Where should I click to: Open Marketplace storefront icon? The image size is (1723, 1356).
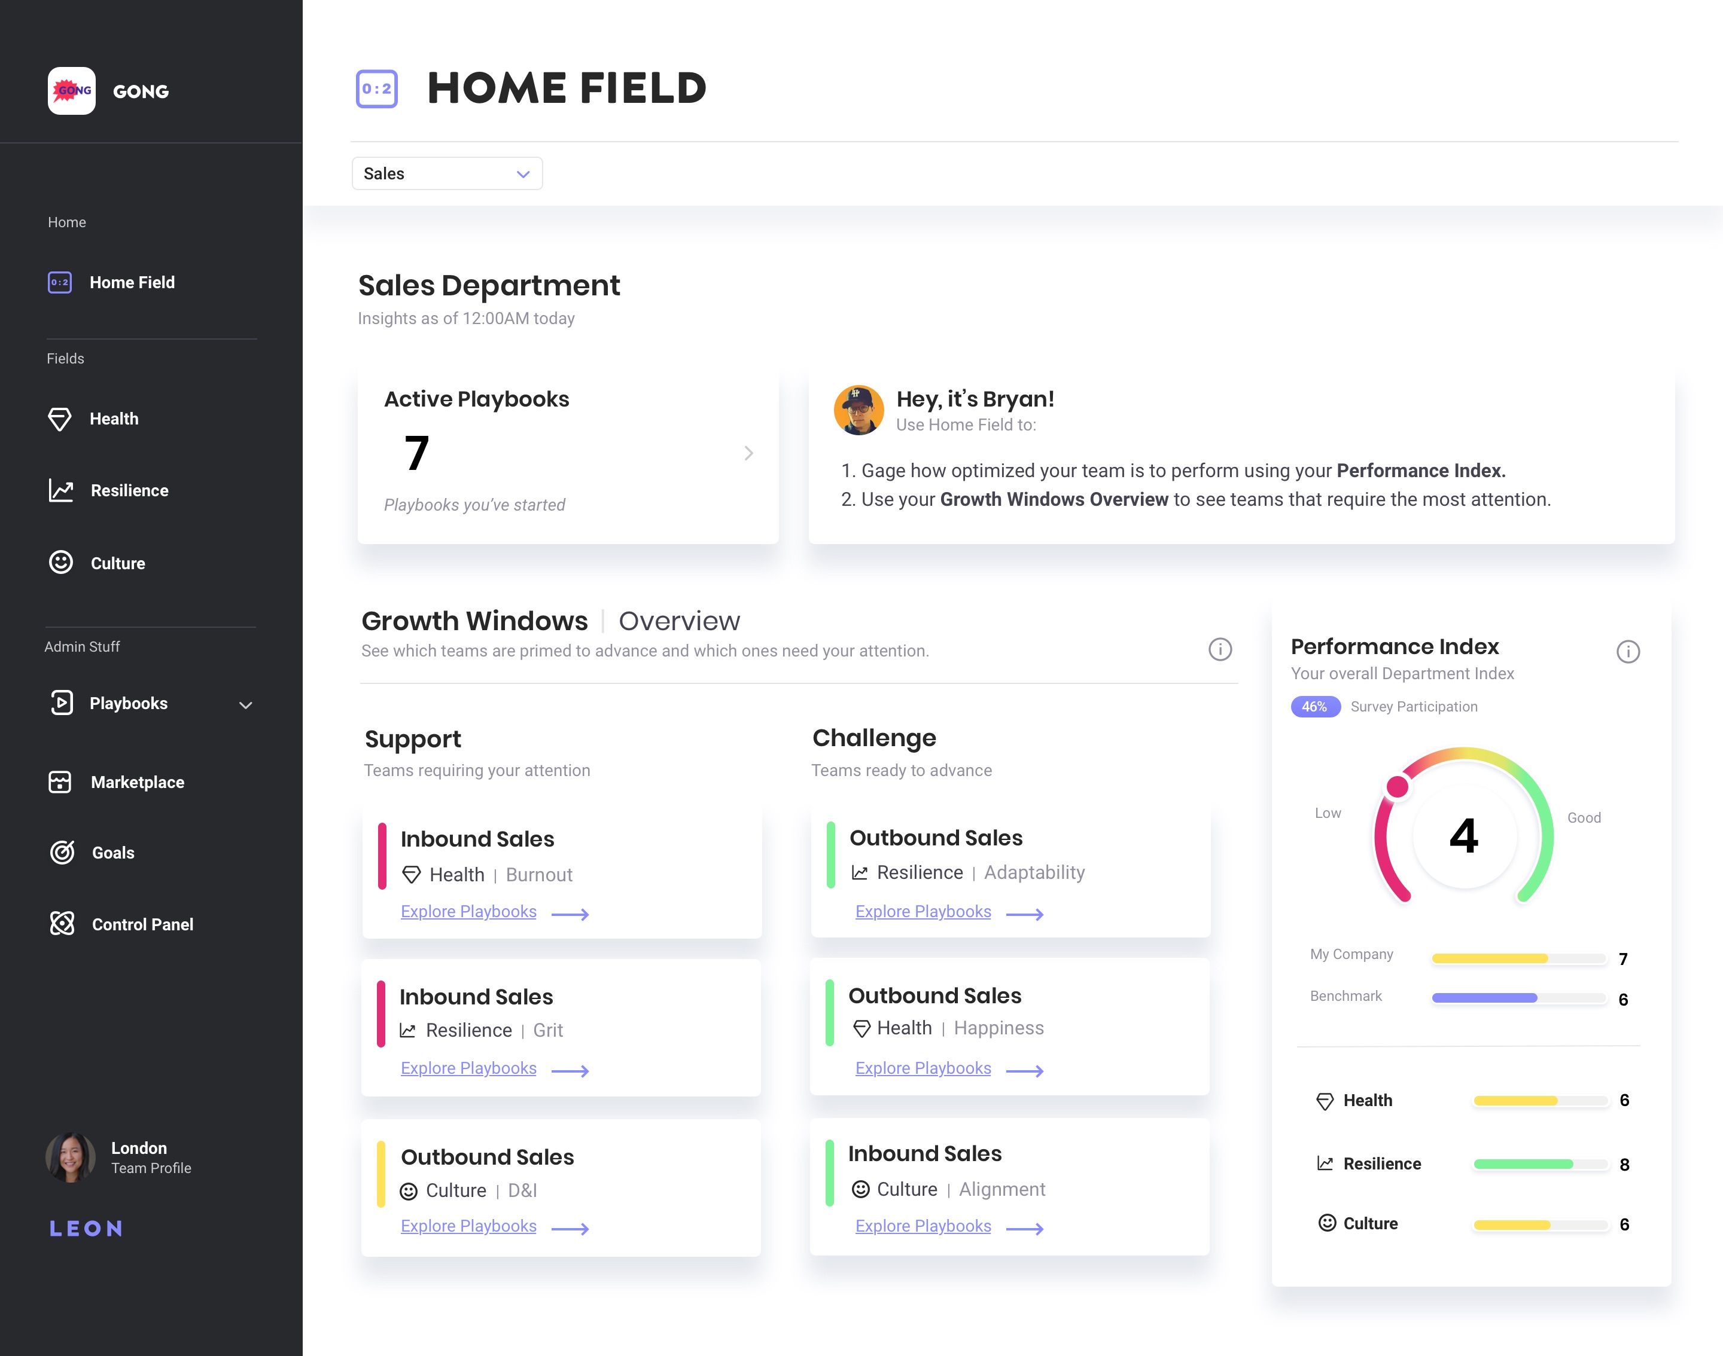[60, 782]
